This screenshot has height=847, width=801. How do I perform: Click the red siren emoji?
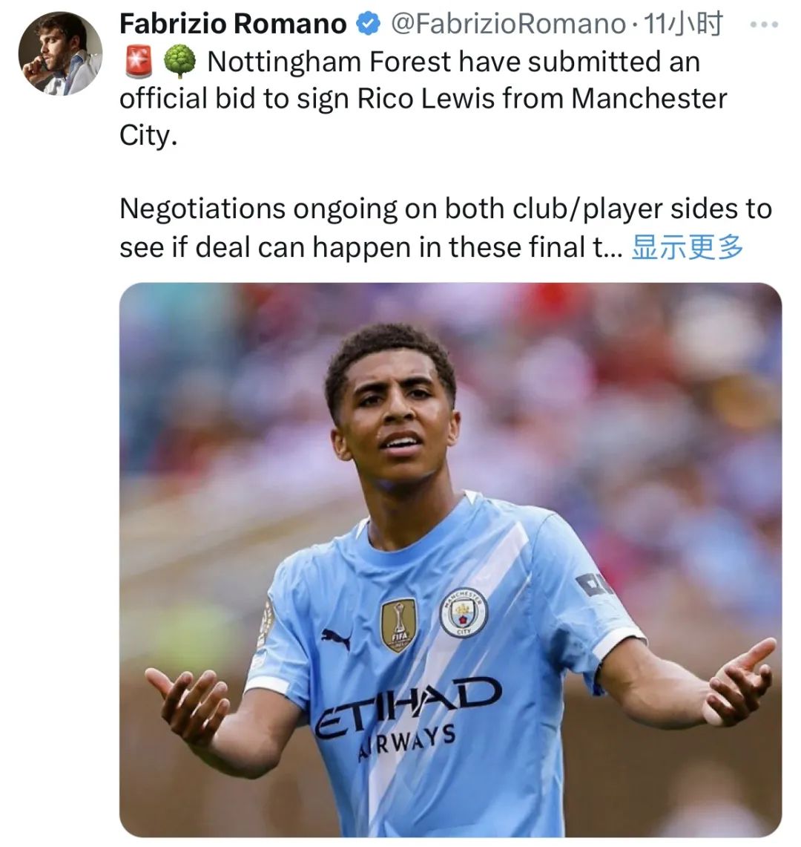pyautogui.click(x=138, y=61)
